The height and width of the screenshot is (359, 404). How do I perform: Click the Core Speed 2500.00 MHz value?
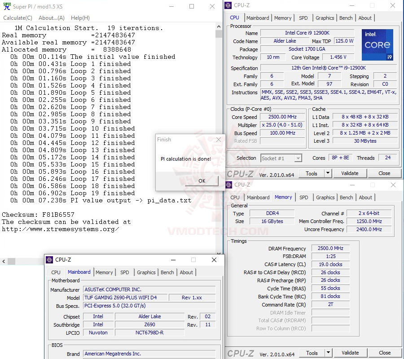coord(282,117)
